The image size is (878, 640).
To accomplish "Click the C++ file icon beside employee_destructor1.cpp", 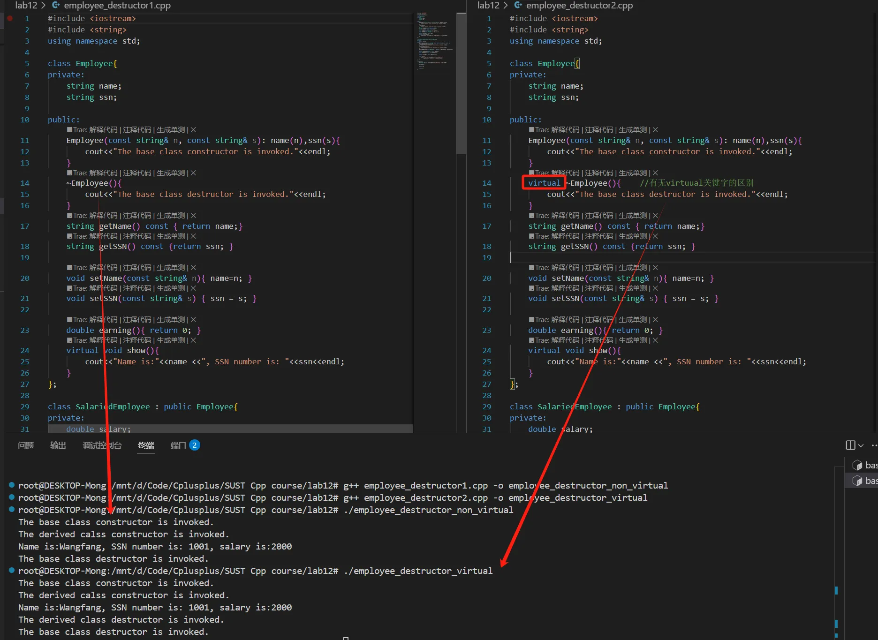I will [56, 5].
